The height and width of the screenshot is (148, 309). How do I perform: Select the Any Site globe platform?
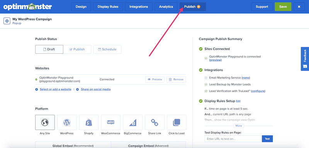coord(45,122)
